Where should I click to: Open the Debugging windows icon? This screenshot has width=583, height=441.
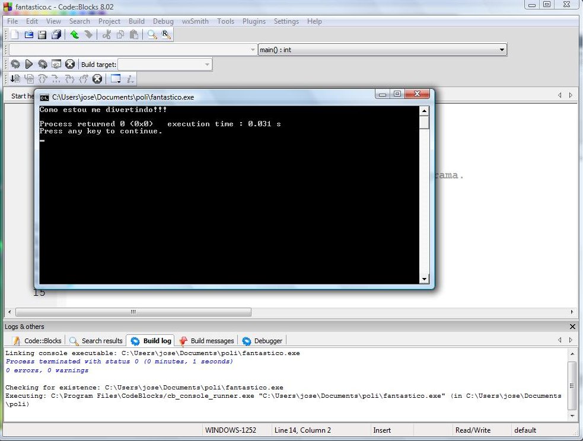(116, 79)
